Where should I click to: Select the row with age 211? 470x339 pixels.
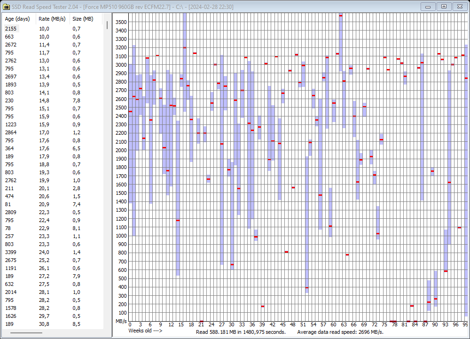coord(53,188)
